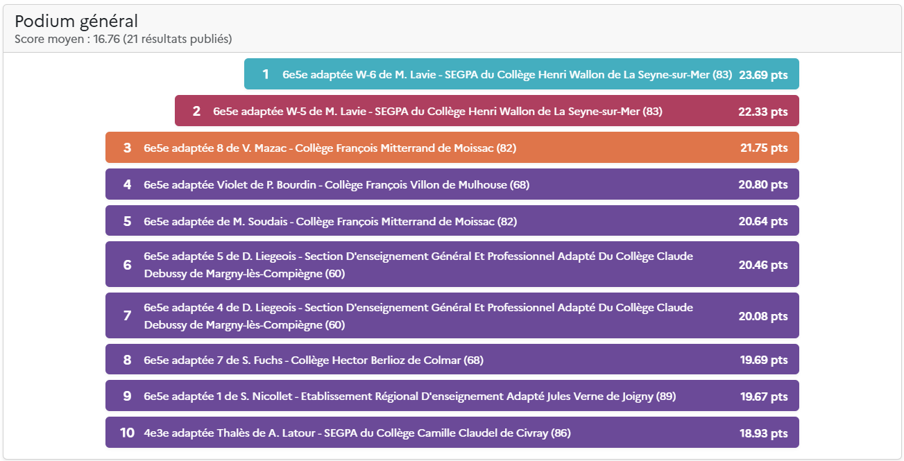Click rank number 7 badge
The height and width of the screenshot is (461, 904).
(127, 316)
